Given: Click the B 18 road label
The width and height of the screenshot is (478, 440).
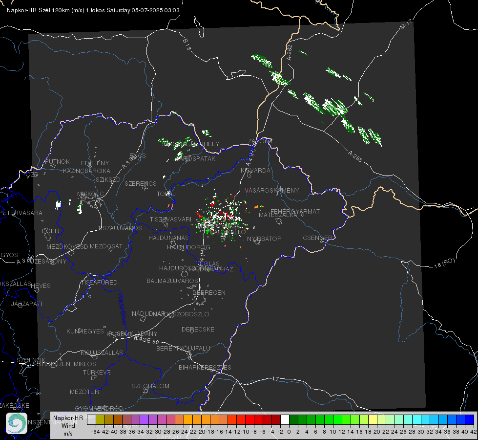Looking at the screenshot, I should pyautogui.click(x=187, y=44).
